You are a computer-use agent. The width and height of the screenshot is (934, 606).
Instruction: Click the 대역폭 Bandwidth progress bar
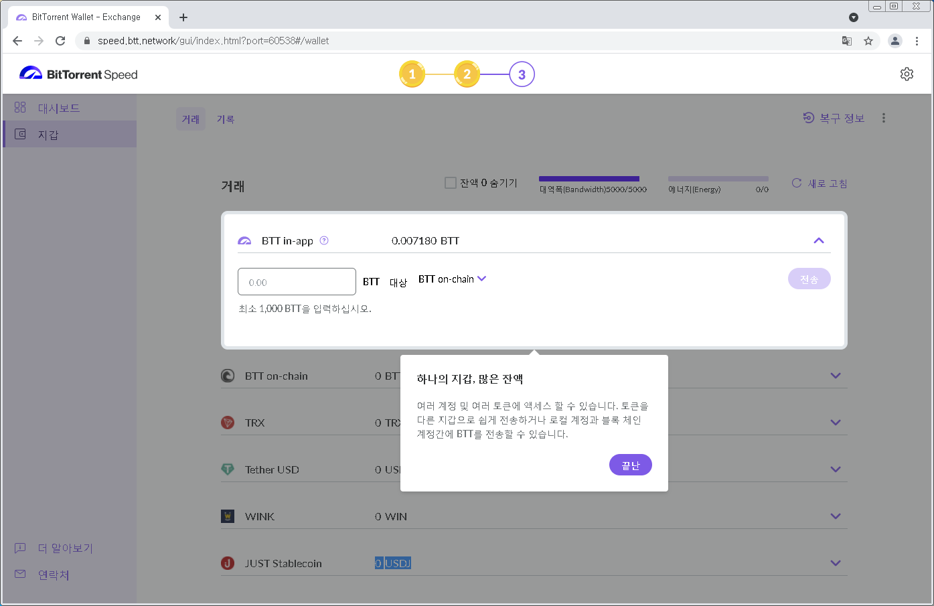point(589,179)
